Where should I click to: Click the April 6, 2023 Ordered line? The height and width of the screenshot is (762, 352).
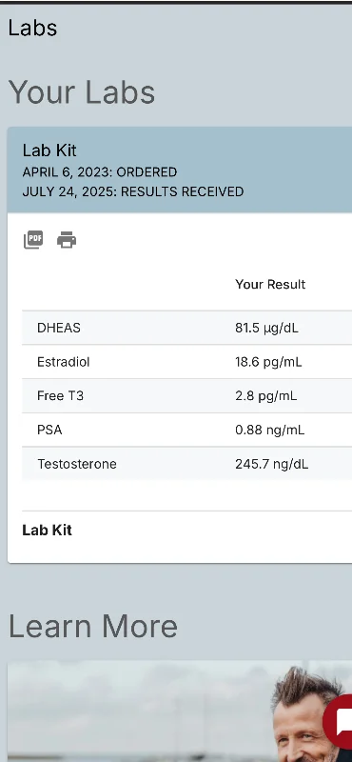[100, 172]
